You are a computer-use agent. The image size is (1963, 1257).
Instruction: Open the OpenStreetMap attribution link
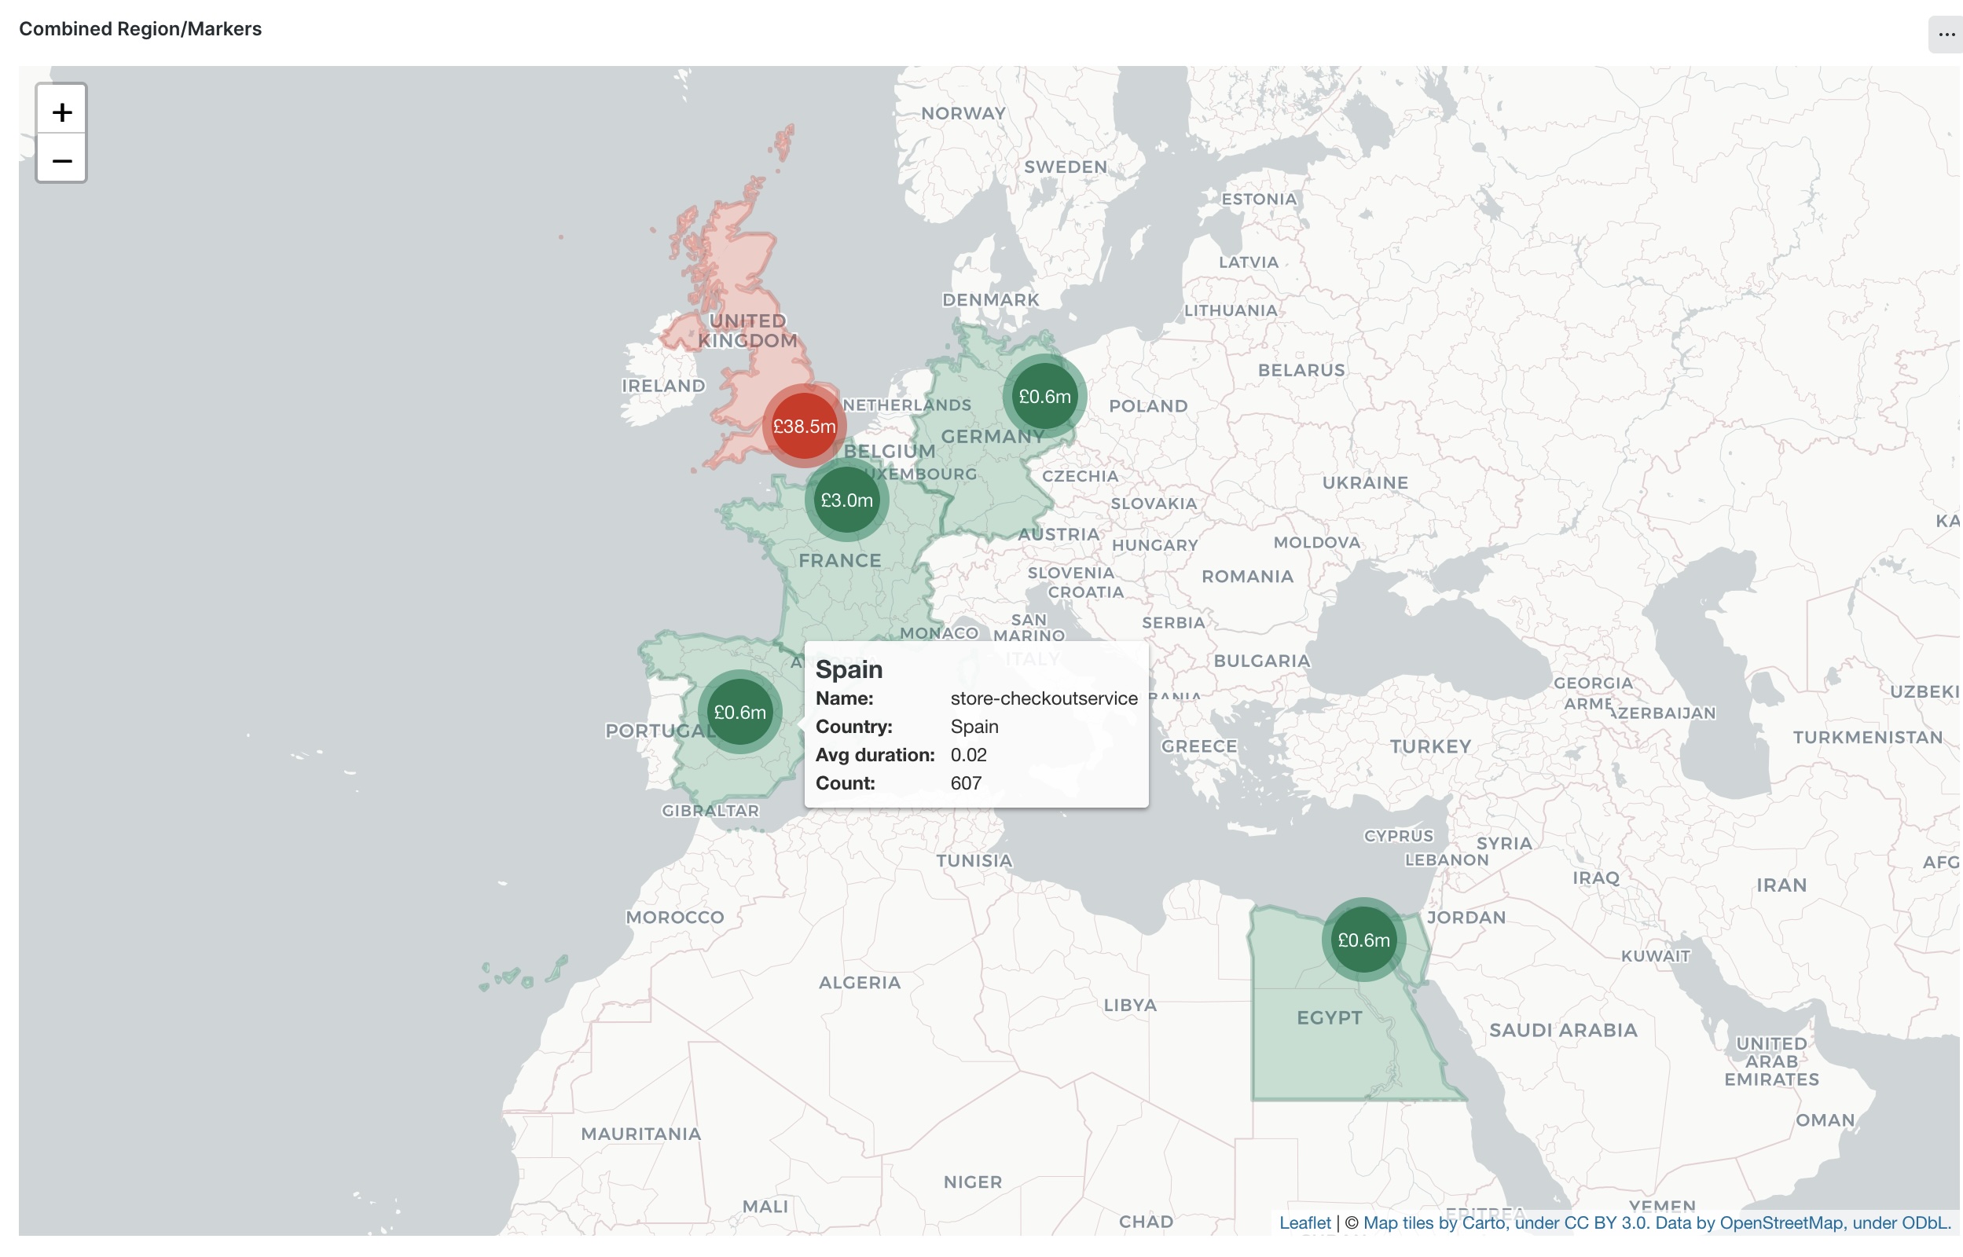(x=1780, y=1222)
